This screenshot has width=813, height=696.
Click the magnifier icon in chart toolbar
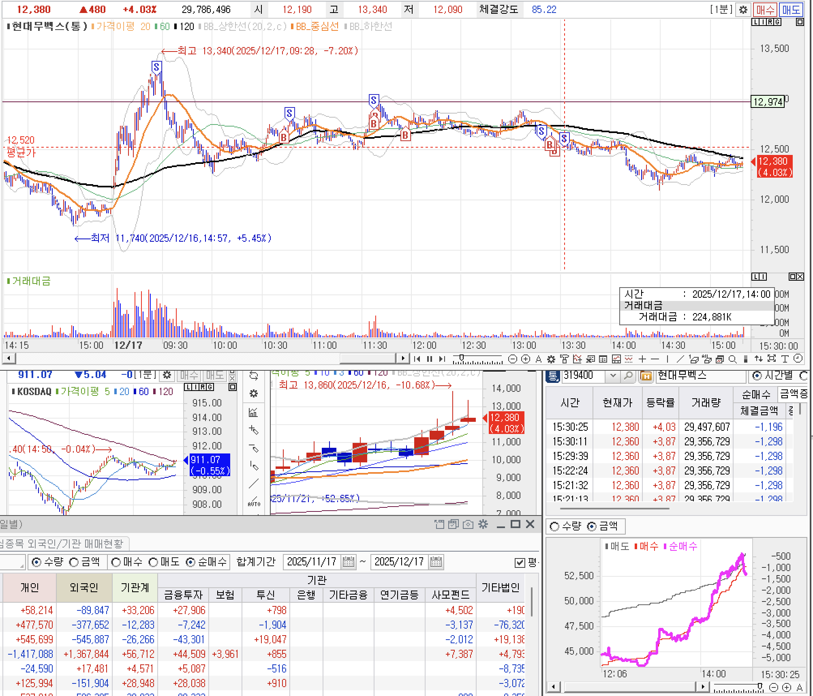[x=732, y=359]
